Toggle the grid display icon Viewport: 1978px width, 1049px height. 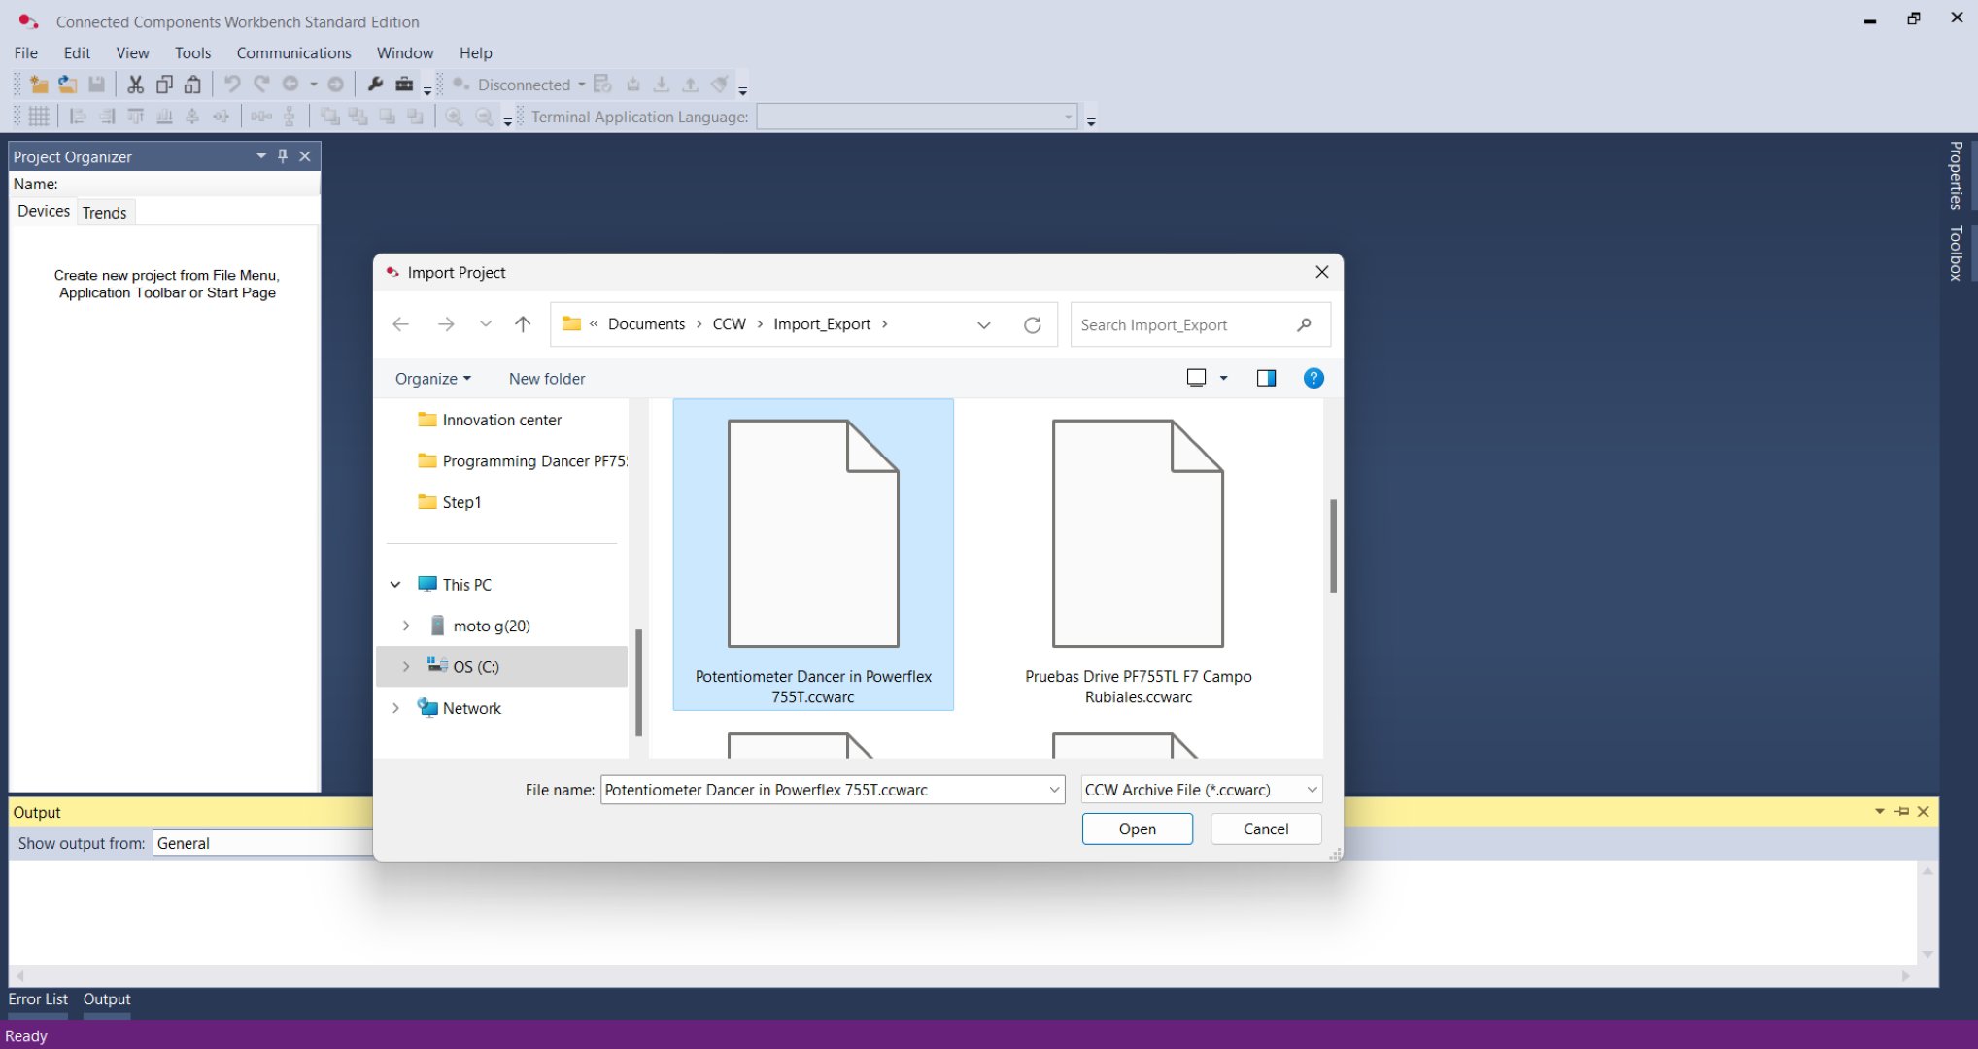[x=39, y=117]
